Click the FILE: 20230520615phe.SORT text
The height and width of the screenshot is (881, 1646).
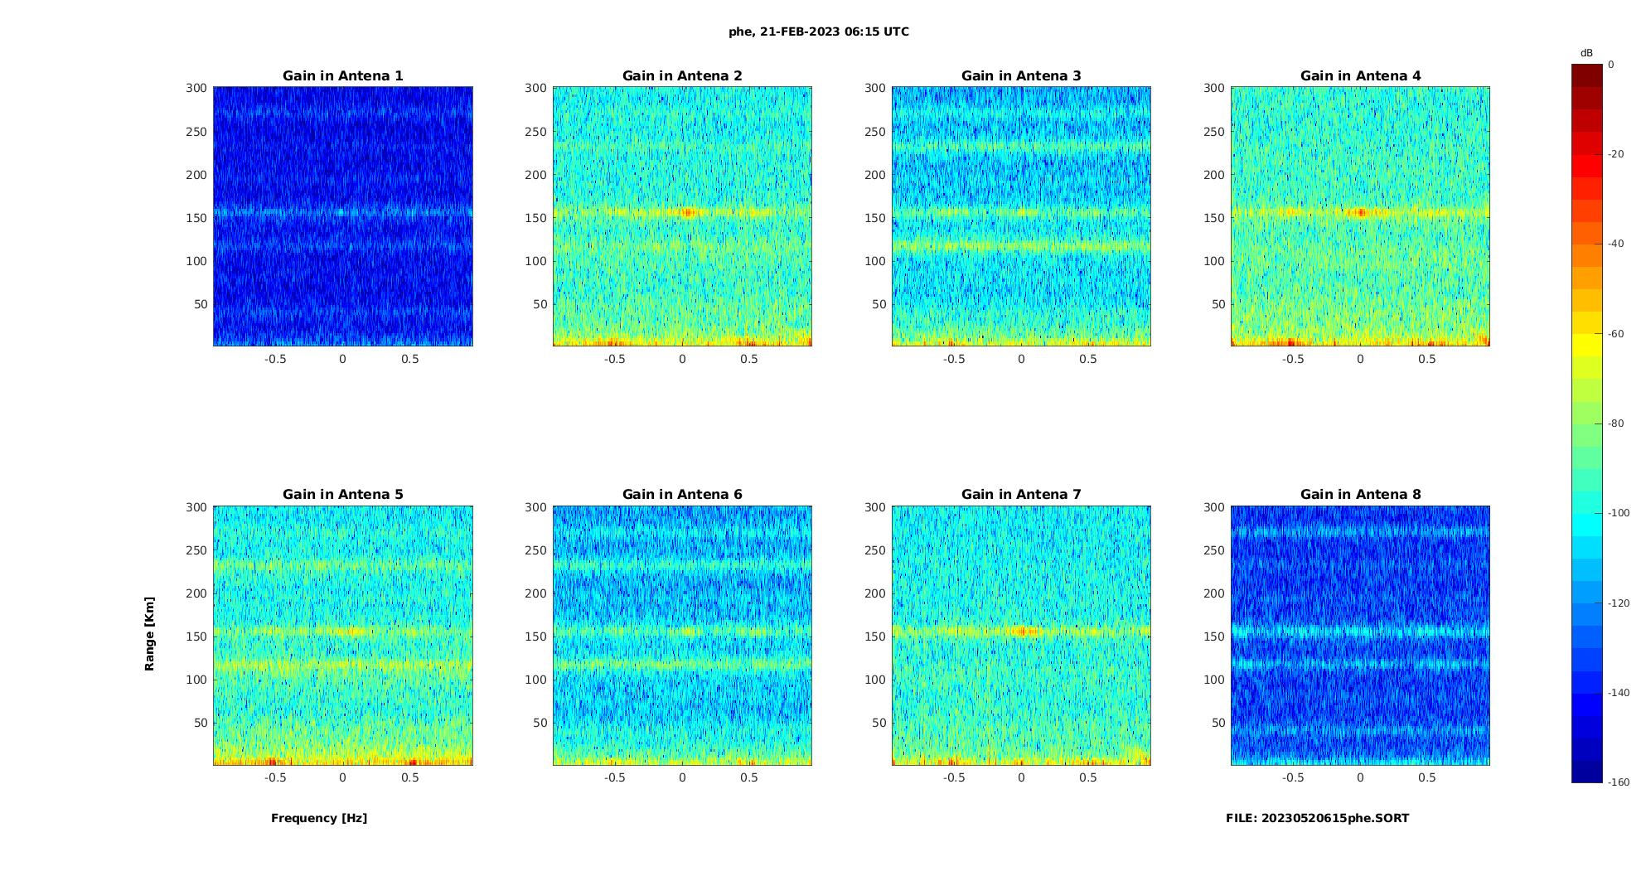coord(1317,818)
